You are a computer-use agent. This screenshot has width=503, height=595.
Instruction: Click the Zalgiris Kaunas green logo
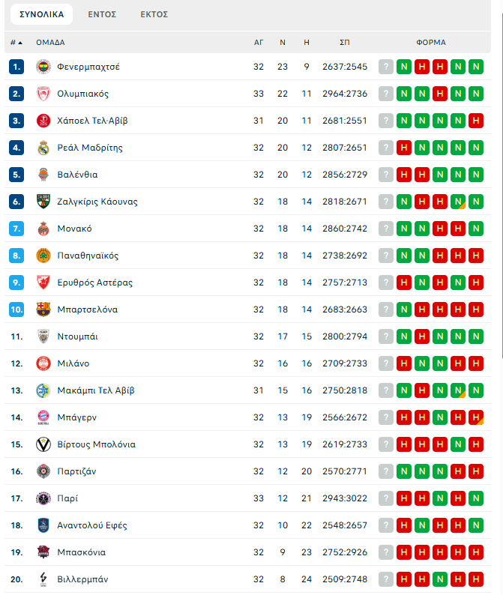pos(43,202)
